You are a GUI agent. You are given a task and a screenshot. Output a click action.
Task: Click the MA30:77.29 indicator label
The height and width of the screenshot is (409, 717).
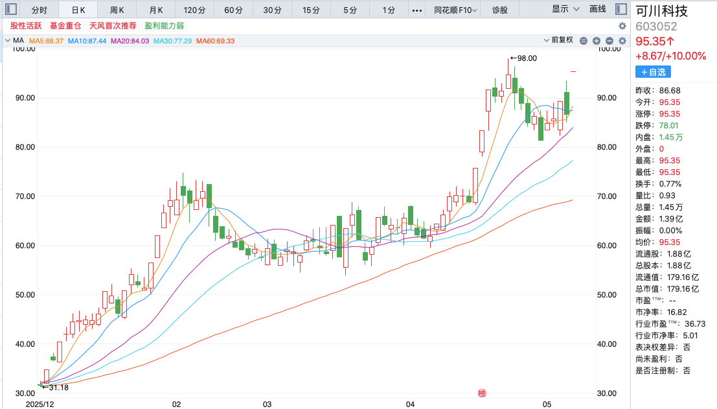tap(172, 41)
